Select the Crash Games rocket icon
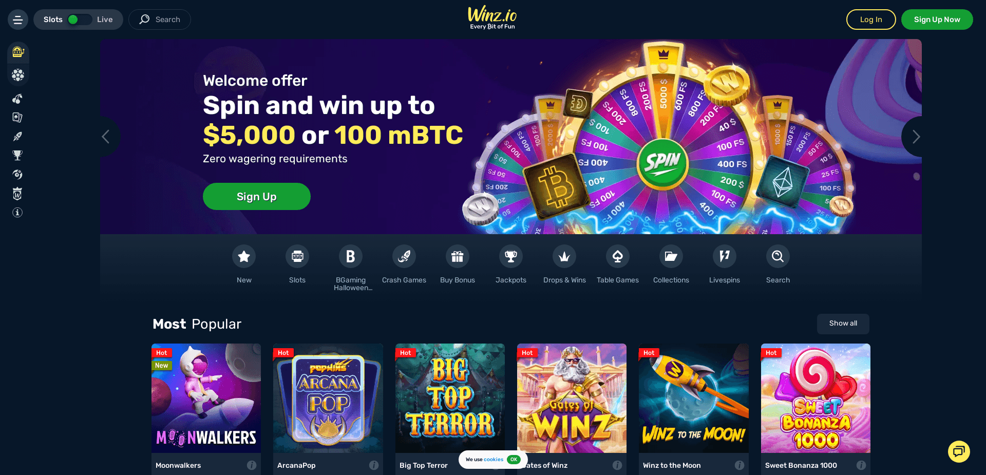This screenshot has height=475, width=986. [404, 256]
